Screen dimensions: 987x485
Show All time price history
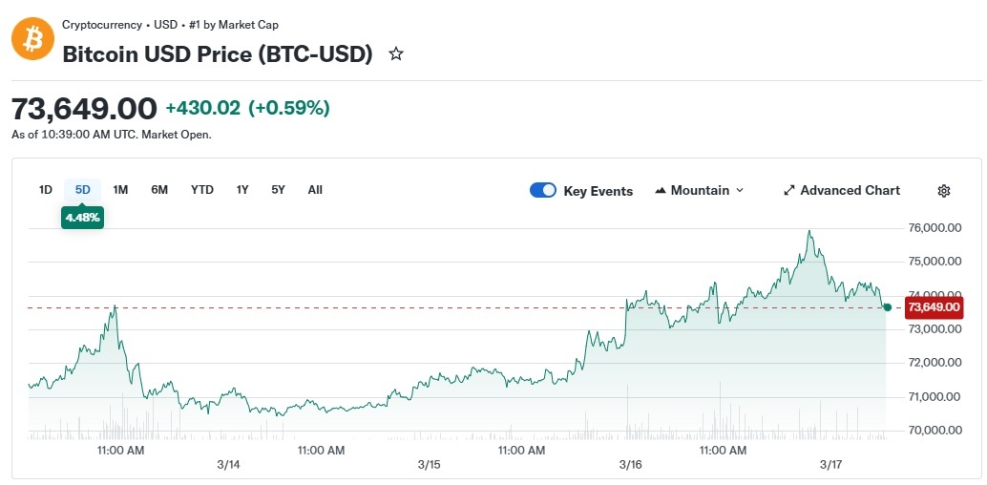click(315, 190)
